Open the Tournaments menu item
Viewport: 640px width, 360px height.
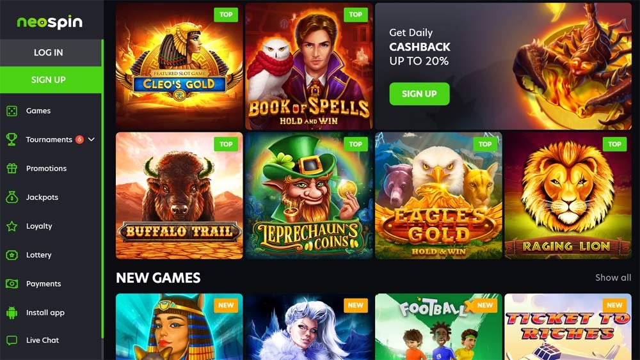pyautogui.click(x=49, y=139)
